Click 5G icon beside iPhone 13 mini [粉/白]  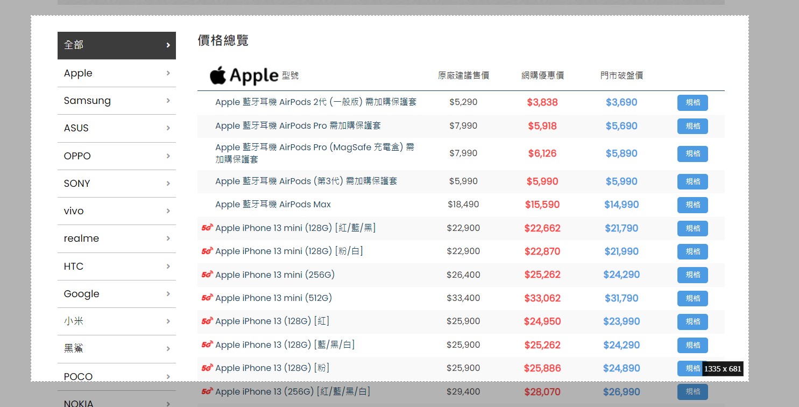pyautogui.click(x=207, y=251)
